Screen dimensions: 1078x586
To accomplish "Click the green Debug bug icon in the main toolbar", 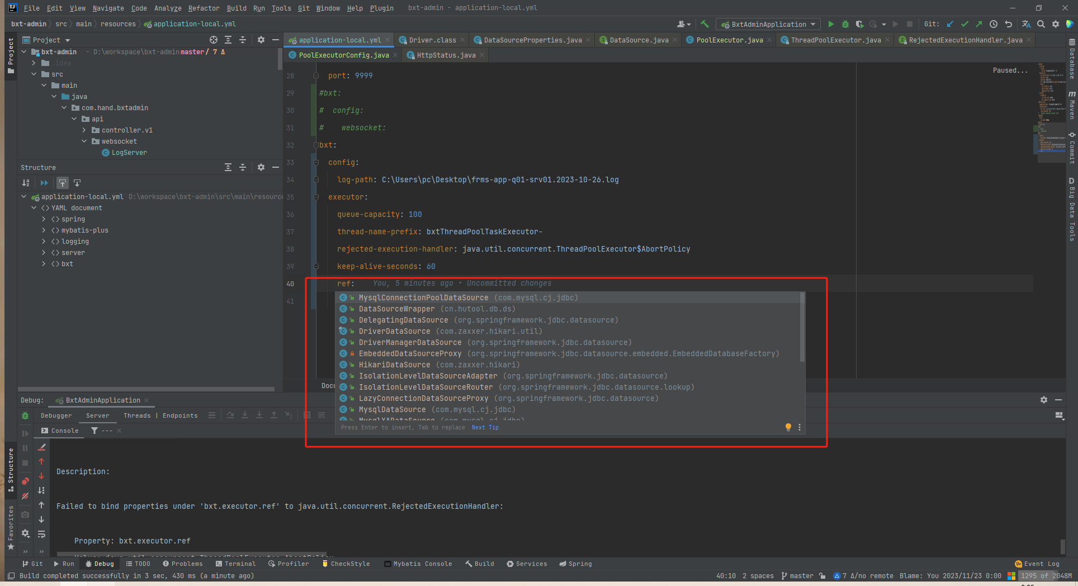I will 845,24.
